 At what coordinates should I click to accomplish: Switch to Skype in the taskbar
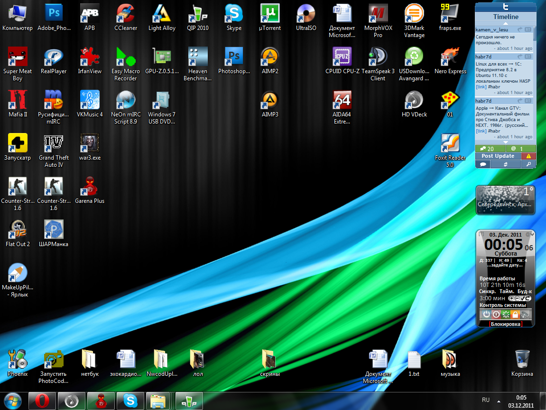(x=130, y=401)
